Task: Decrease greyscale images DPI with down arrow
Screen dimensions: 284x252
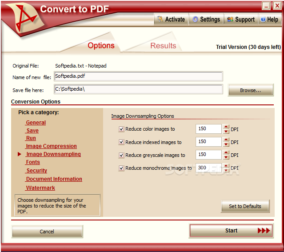Action: point(226,157)
